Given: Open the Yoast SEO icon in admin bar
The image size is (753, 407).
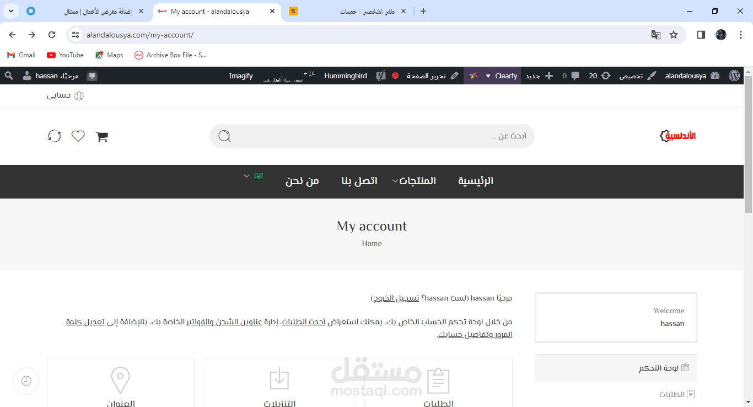Looking at the screenshot, I should coord(381,76).
